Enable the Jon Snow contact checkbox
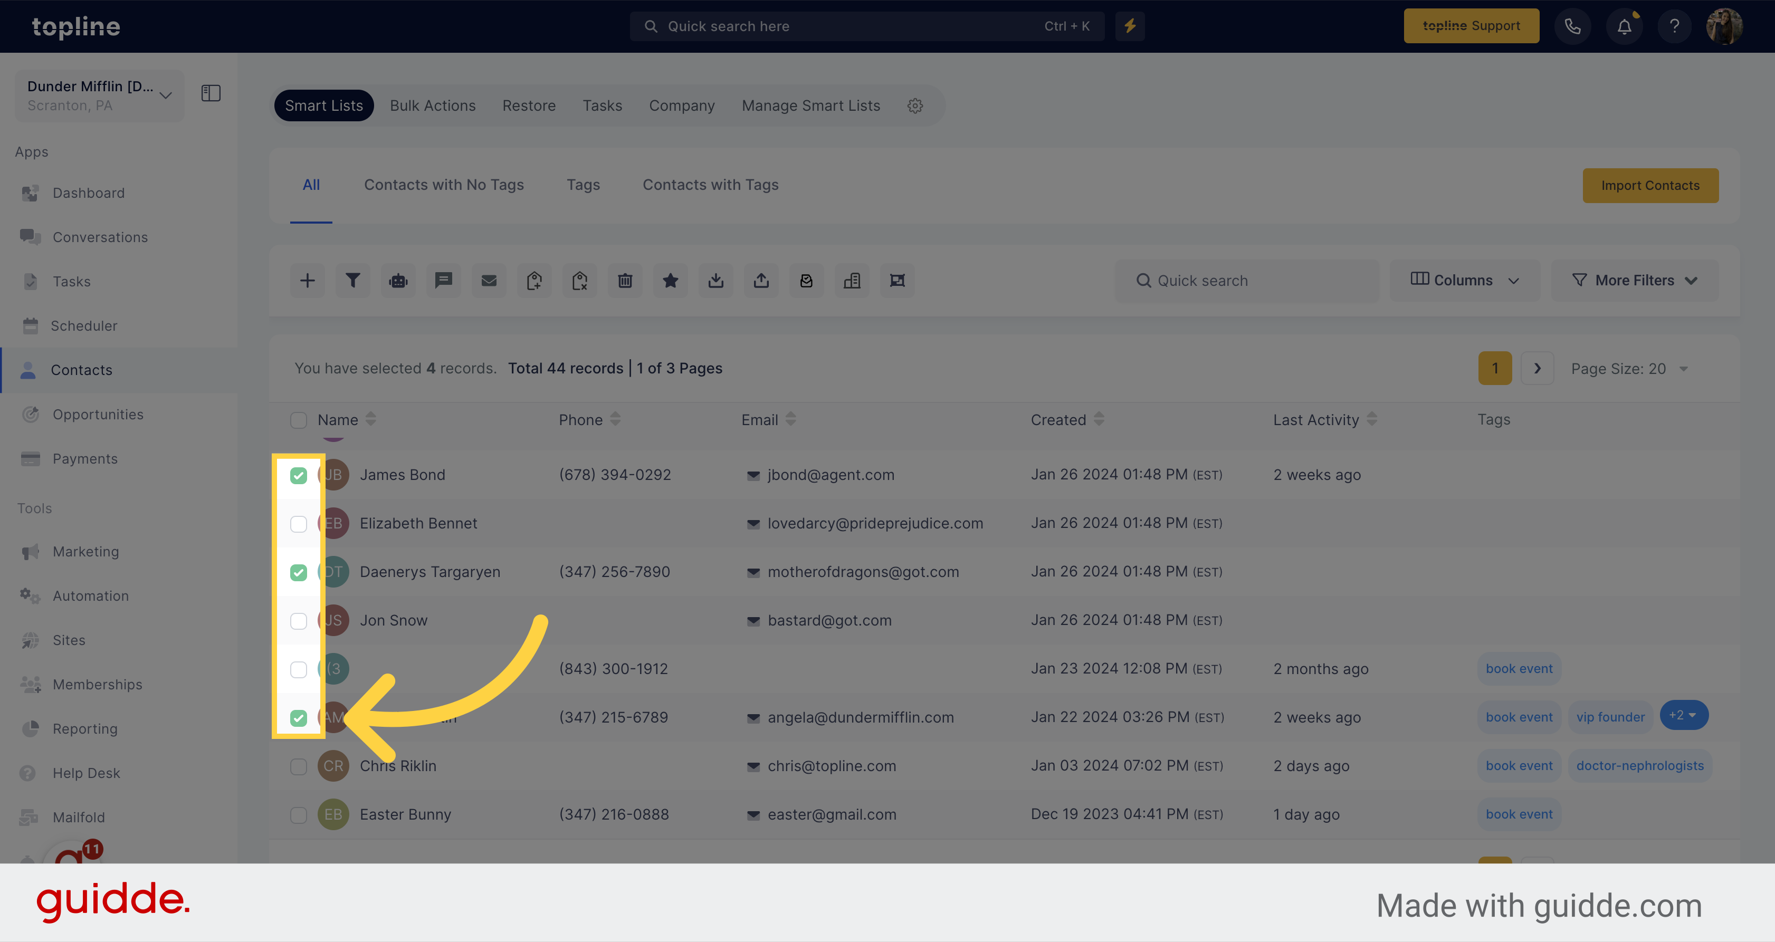Screen dimensions: 1775x942 pos(298,619)
